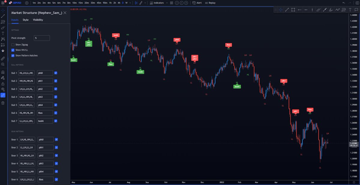
Task: Pick rectangle tool in floating favorites toolbar
Action: click(x=293, y=10)
